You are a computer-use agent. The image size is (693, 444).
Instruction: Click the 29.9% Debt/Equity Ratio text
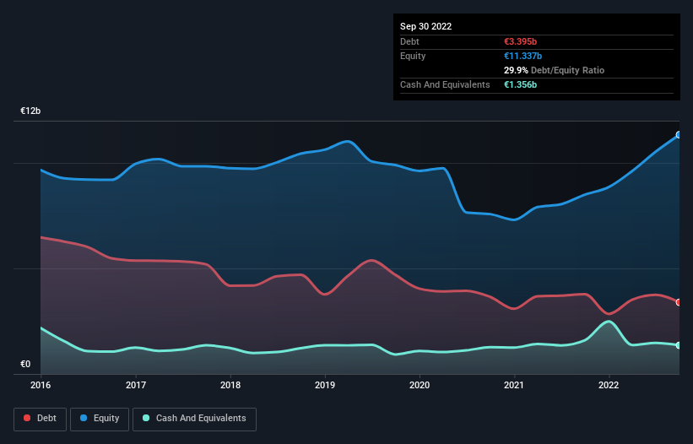click(x=554, y=70)
